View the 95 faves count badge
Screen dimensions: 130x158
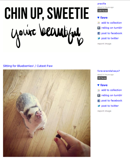click(102, 78)
